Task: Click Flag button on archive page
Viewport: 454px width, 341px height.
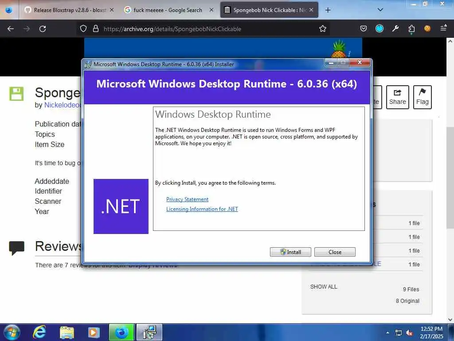Action: (423, 97)
